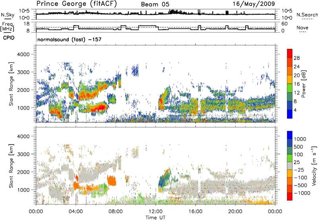Click the '10^5' label left of noise panel
318x220 pixels.
[25, 11]
